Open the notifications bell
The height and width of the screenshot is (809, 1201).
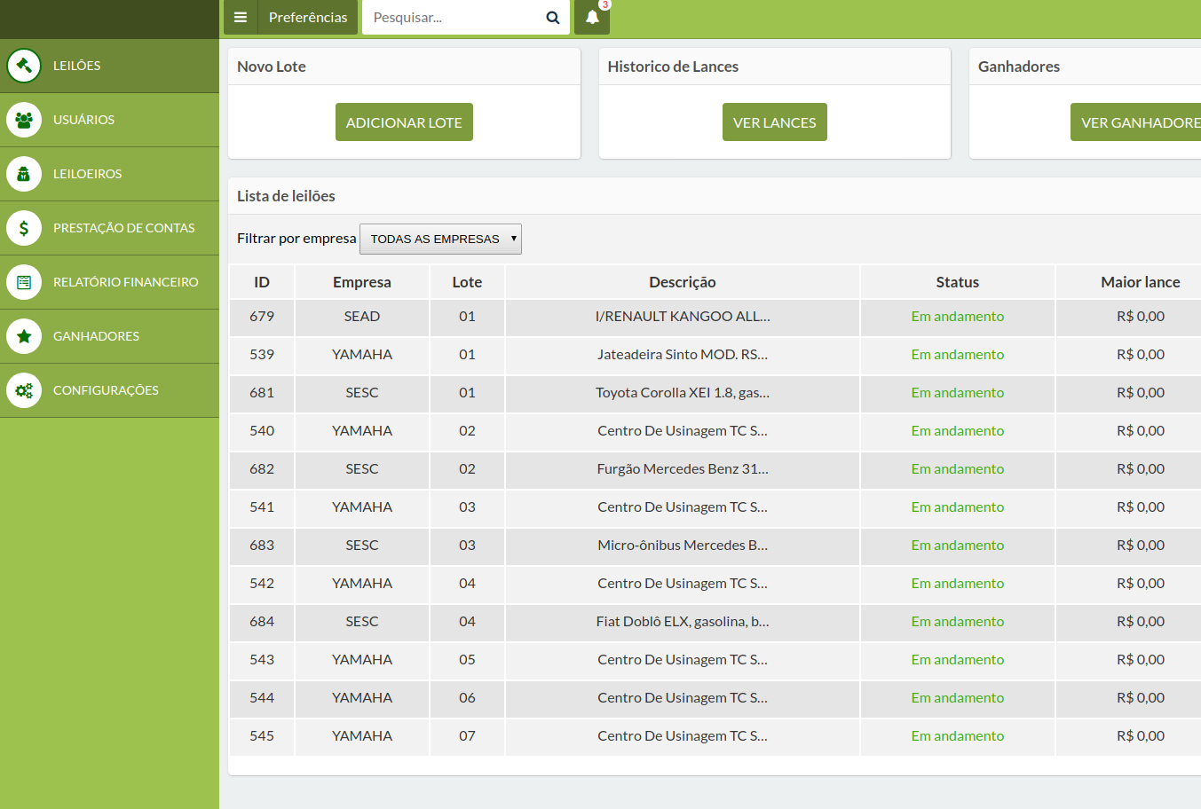(592, 17)
